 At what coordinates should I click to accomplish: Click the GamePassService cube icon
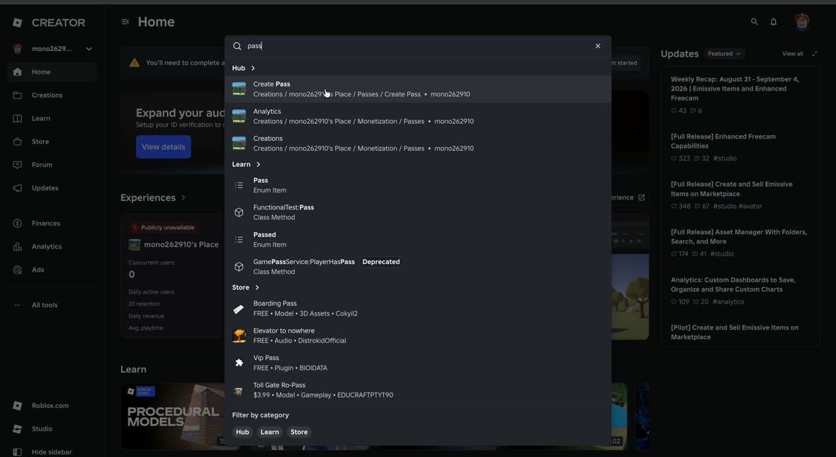click(239, 267)
